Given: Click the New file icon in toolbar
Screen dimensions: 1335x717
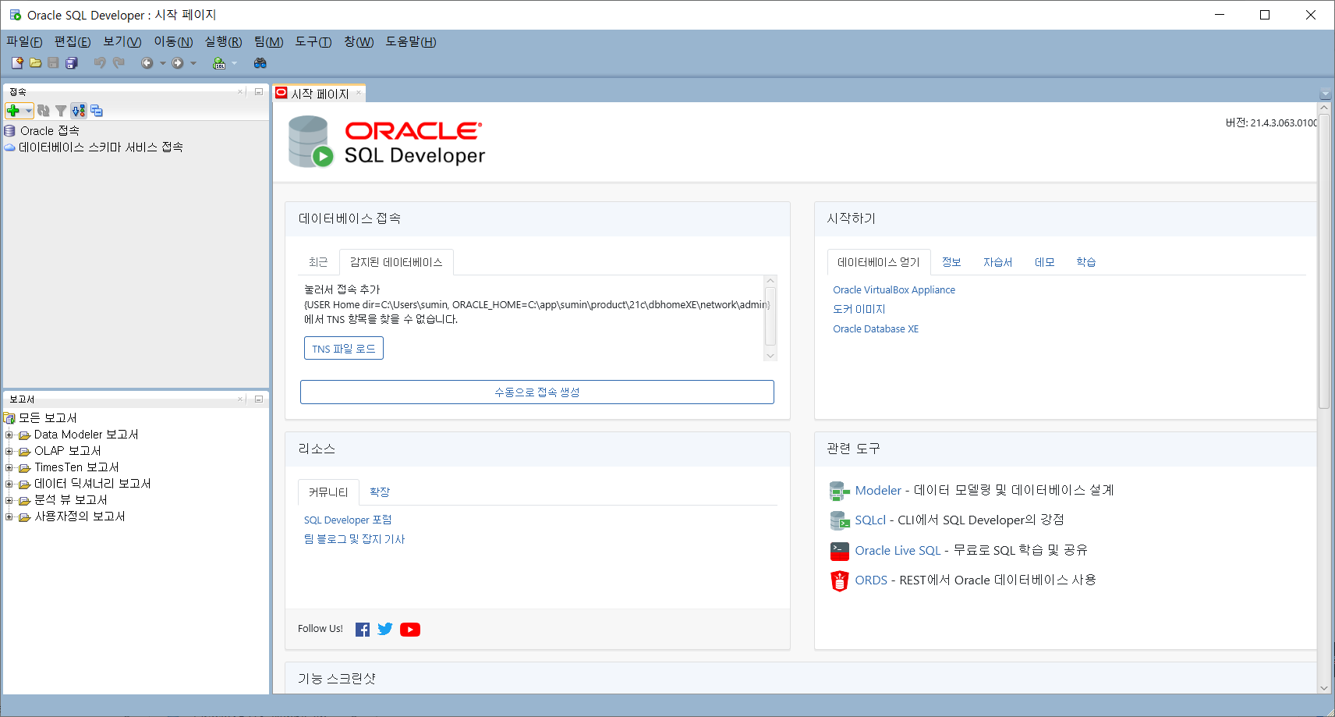Looking at the screenshot, I should 17,63.
